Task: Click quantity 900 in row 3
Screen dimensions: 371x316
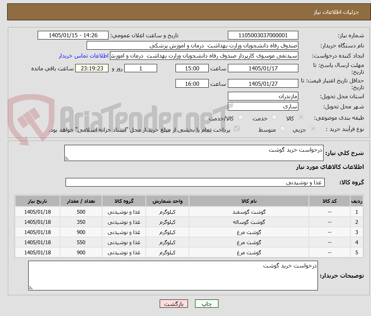Action: (x=81, y=232)
